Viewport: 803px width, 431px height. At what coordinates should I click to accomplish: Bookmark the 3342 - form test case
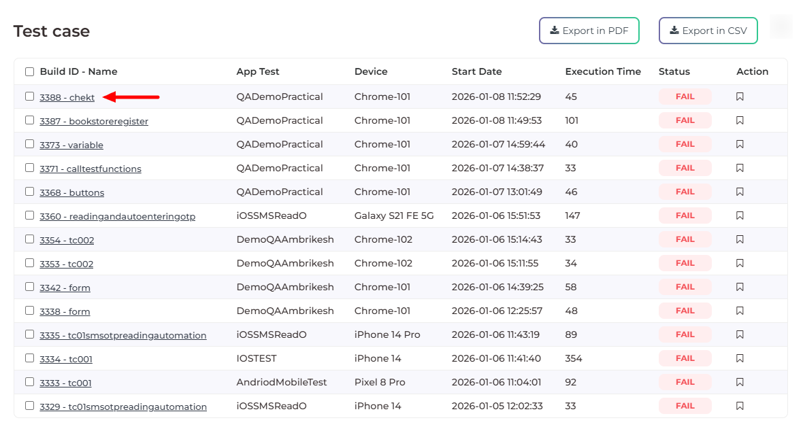coord(740,287)
